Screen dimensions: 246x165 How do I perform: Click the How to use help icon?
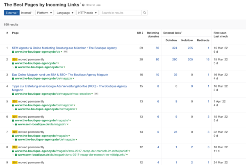click(x=83, y=5)
